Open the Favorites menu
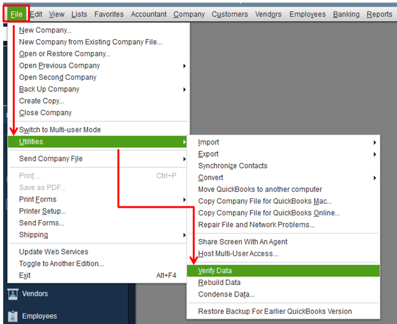Screen dimensions: 397x324 109,14
